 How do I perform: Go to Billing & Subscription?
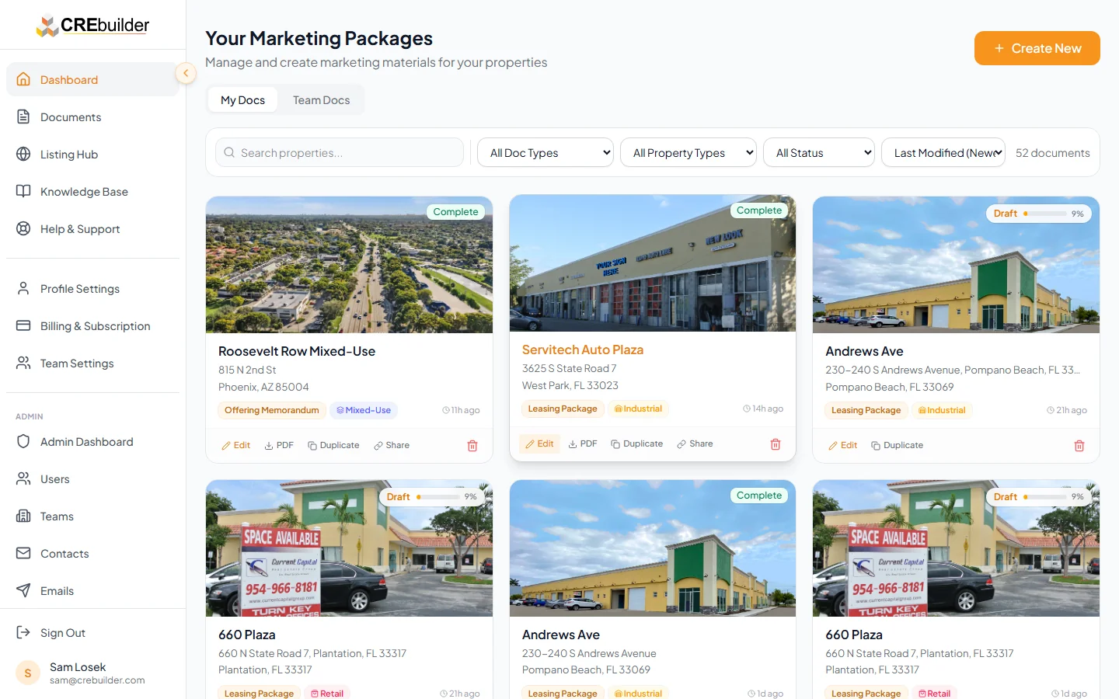95,326
